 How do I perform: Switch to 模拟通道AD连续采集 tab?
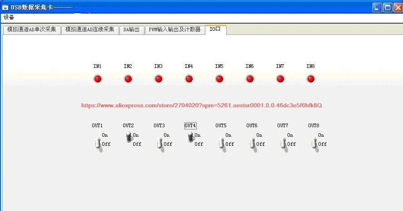coord(90,30)
